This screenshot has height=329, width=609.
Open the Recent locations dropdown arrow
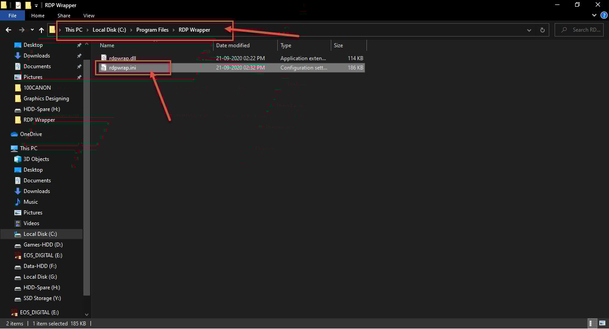(x=32, y=30)
